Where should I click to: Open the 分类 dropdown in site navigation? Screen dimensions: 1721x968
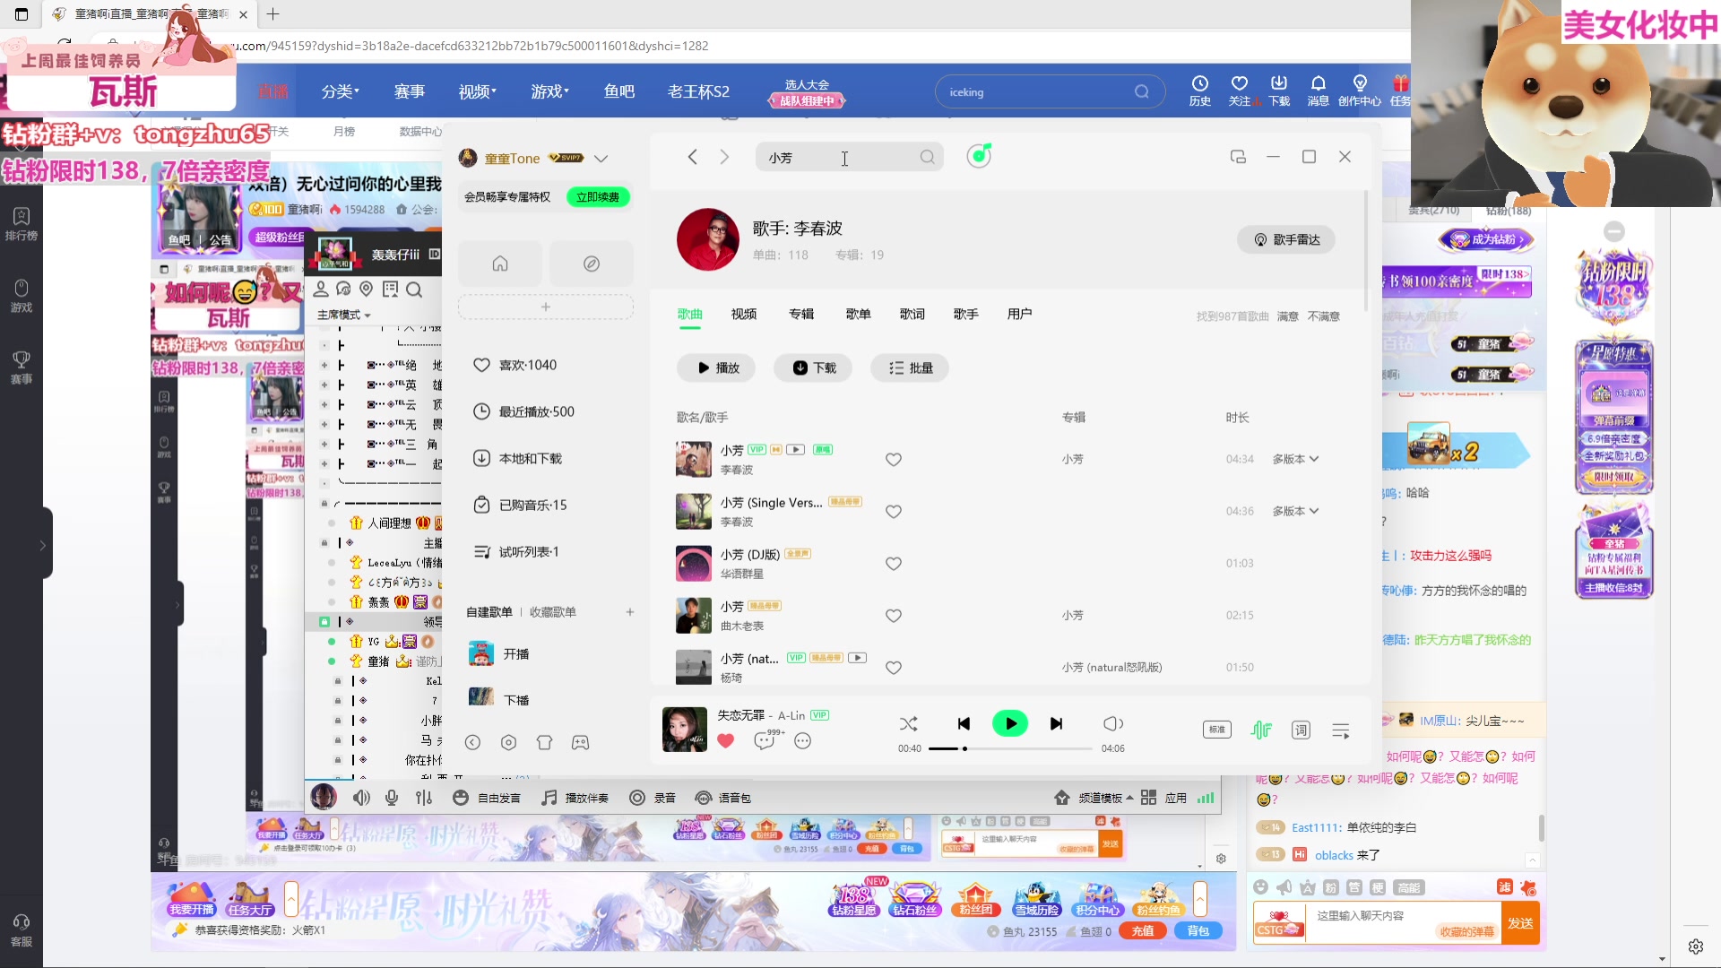point(341,91)
